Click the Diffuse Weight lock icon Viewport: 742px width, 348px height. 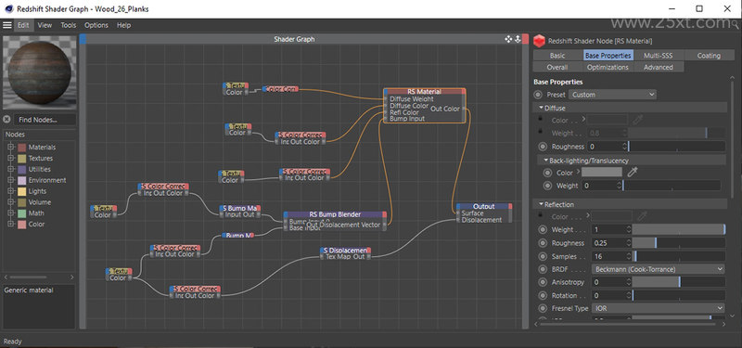(x=540, y=131)
